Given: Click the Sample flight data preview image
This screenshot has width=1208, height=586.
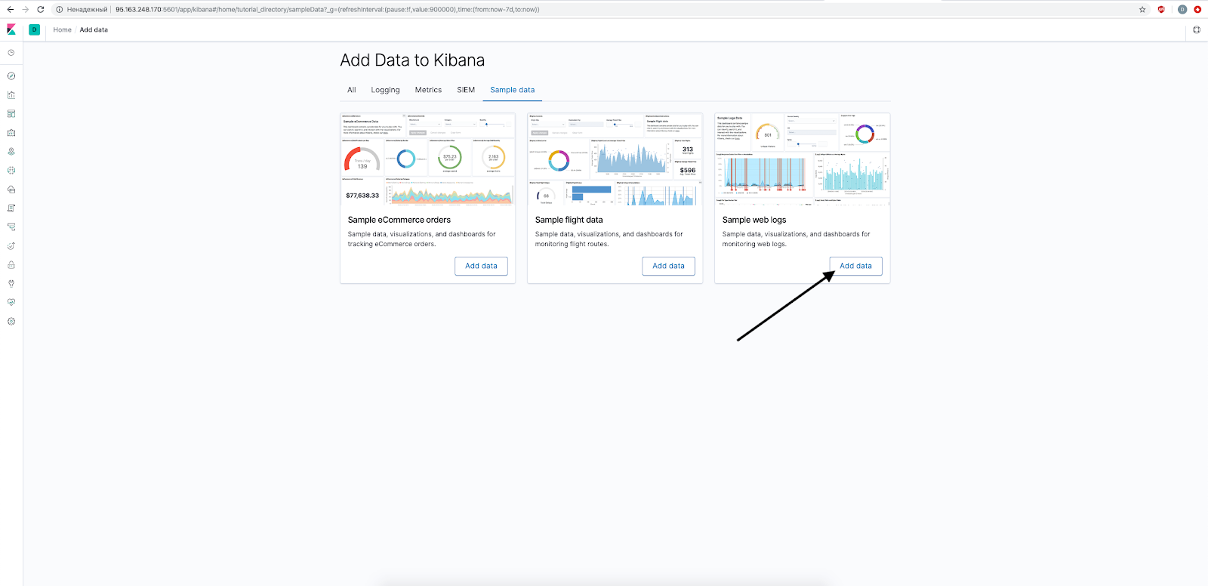Looking at the screenshot, I should (x=615, y=159).
